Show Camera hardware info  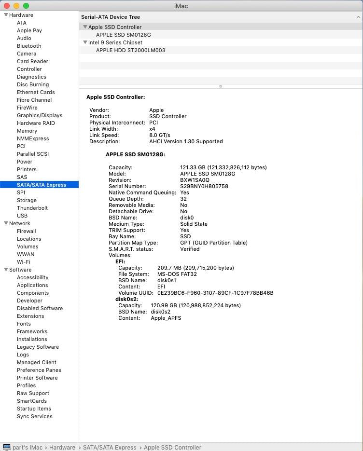27,54
